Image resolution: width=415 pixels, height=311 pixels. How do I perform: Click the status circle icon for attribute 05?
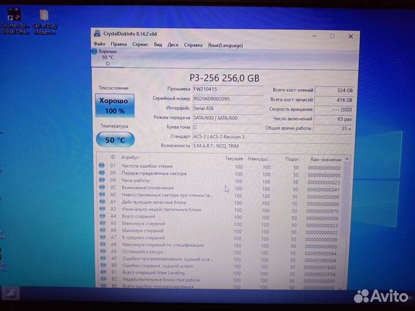pos(101,172)
